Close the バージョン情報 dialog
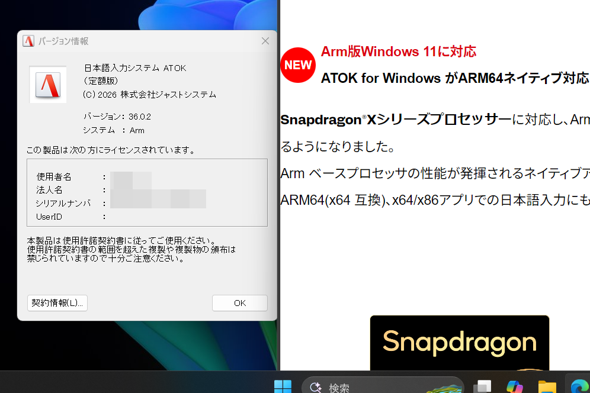This screenshot has height=393, width=590. point(265,41)
